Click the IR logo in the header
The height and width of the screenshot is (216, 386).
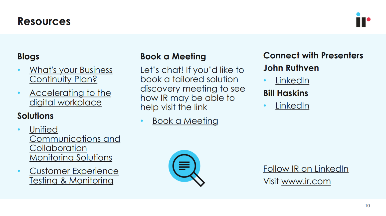pyautogui.click(x=363, y=20)
